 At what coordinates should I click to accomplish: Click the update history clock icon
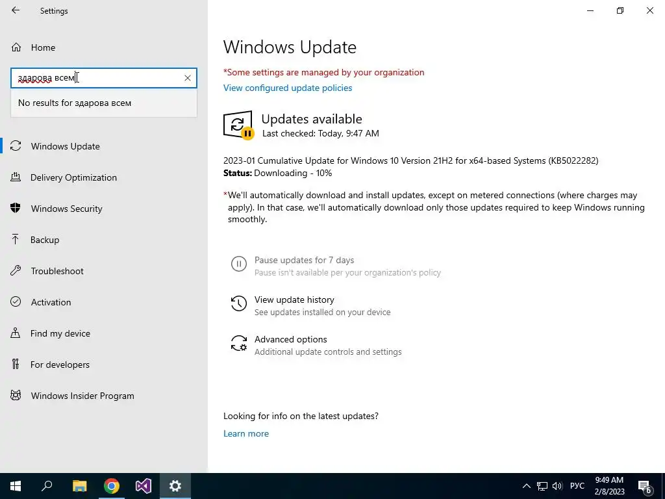tap(239, 303)
